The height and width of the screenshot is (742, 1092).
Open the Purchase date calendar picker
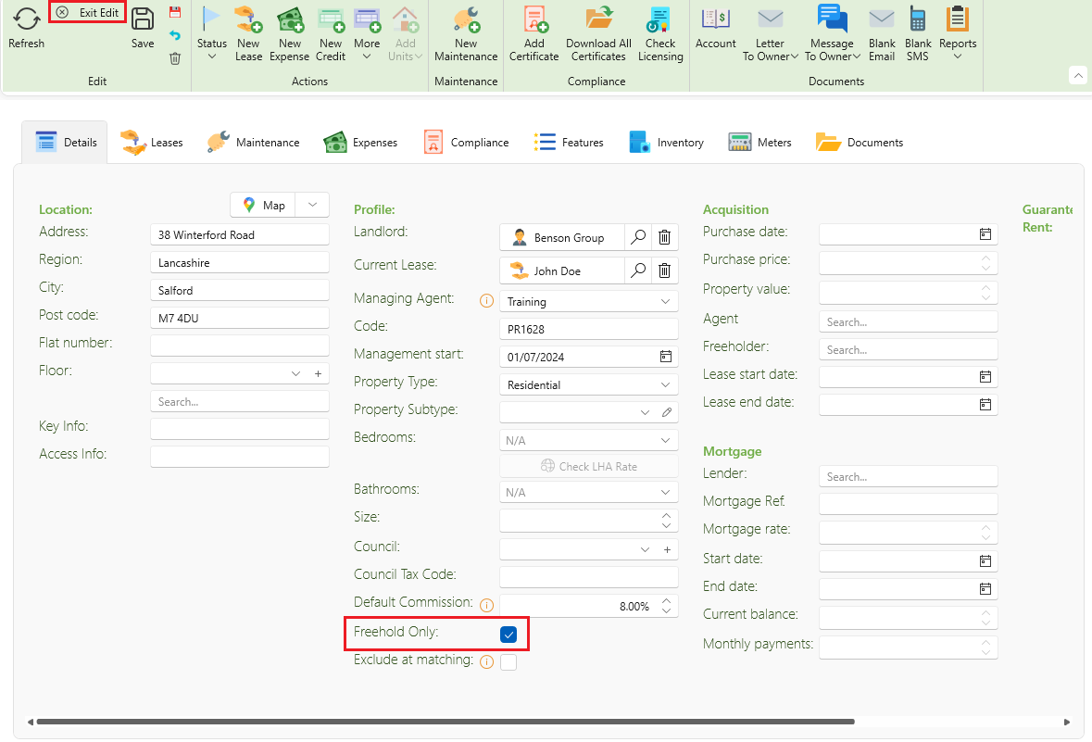pyautogui.click(x=985, y=234)
